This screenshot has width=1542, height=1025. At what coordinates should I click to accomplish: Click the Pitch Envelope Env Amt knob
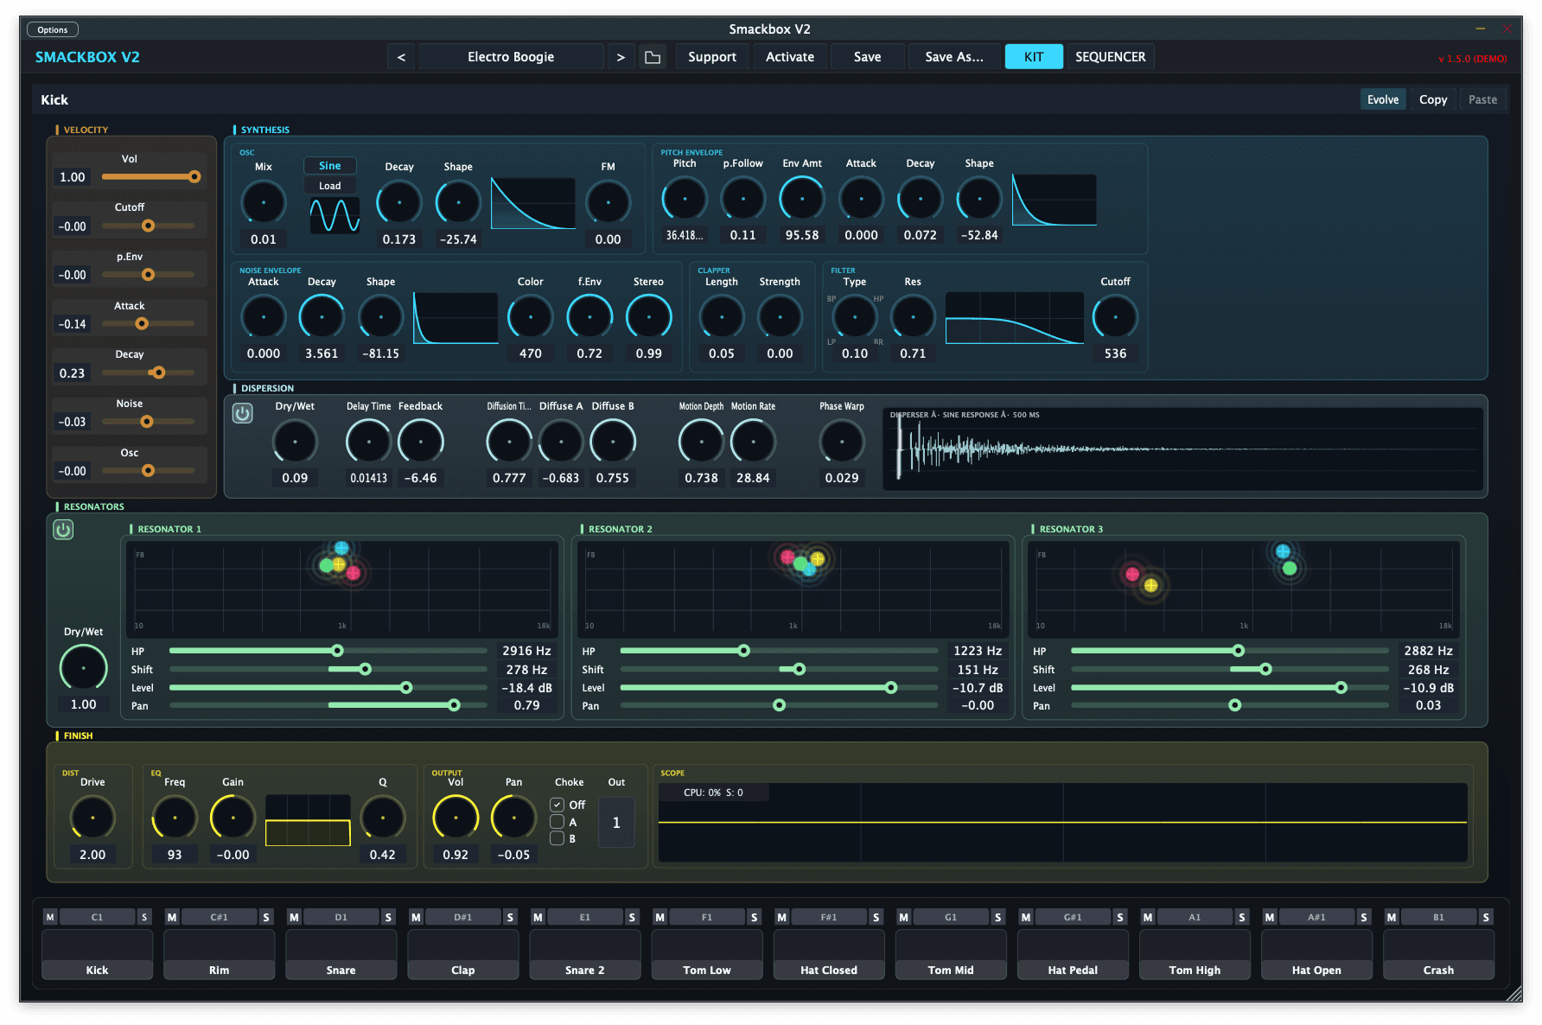[802, 199]
